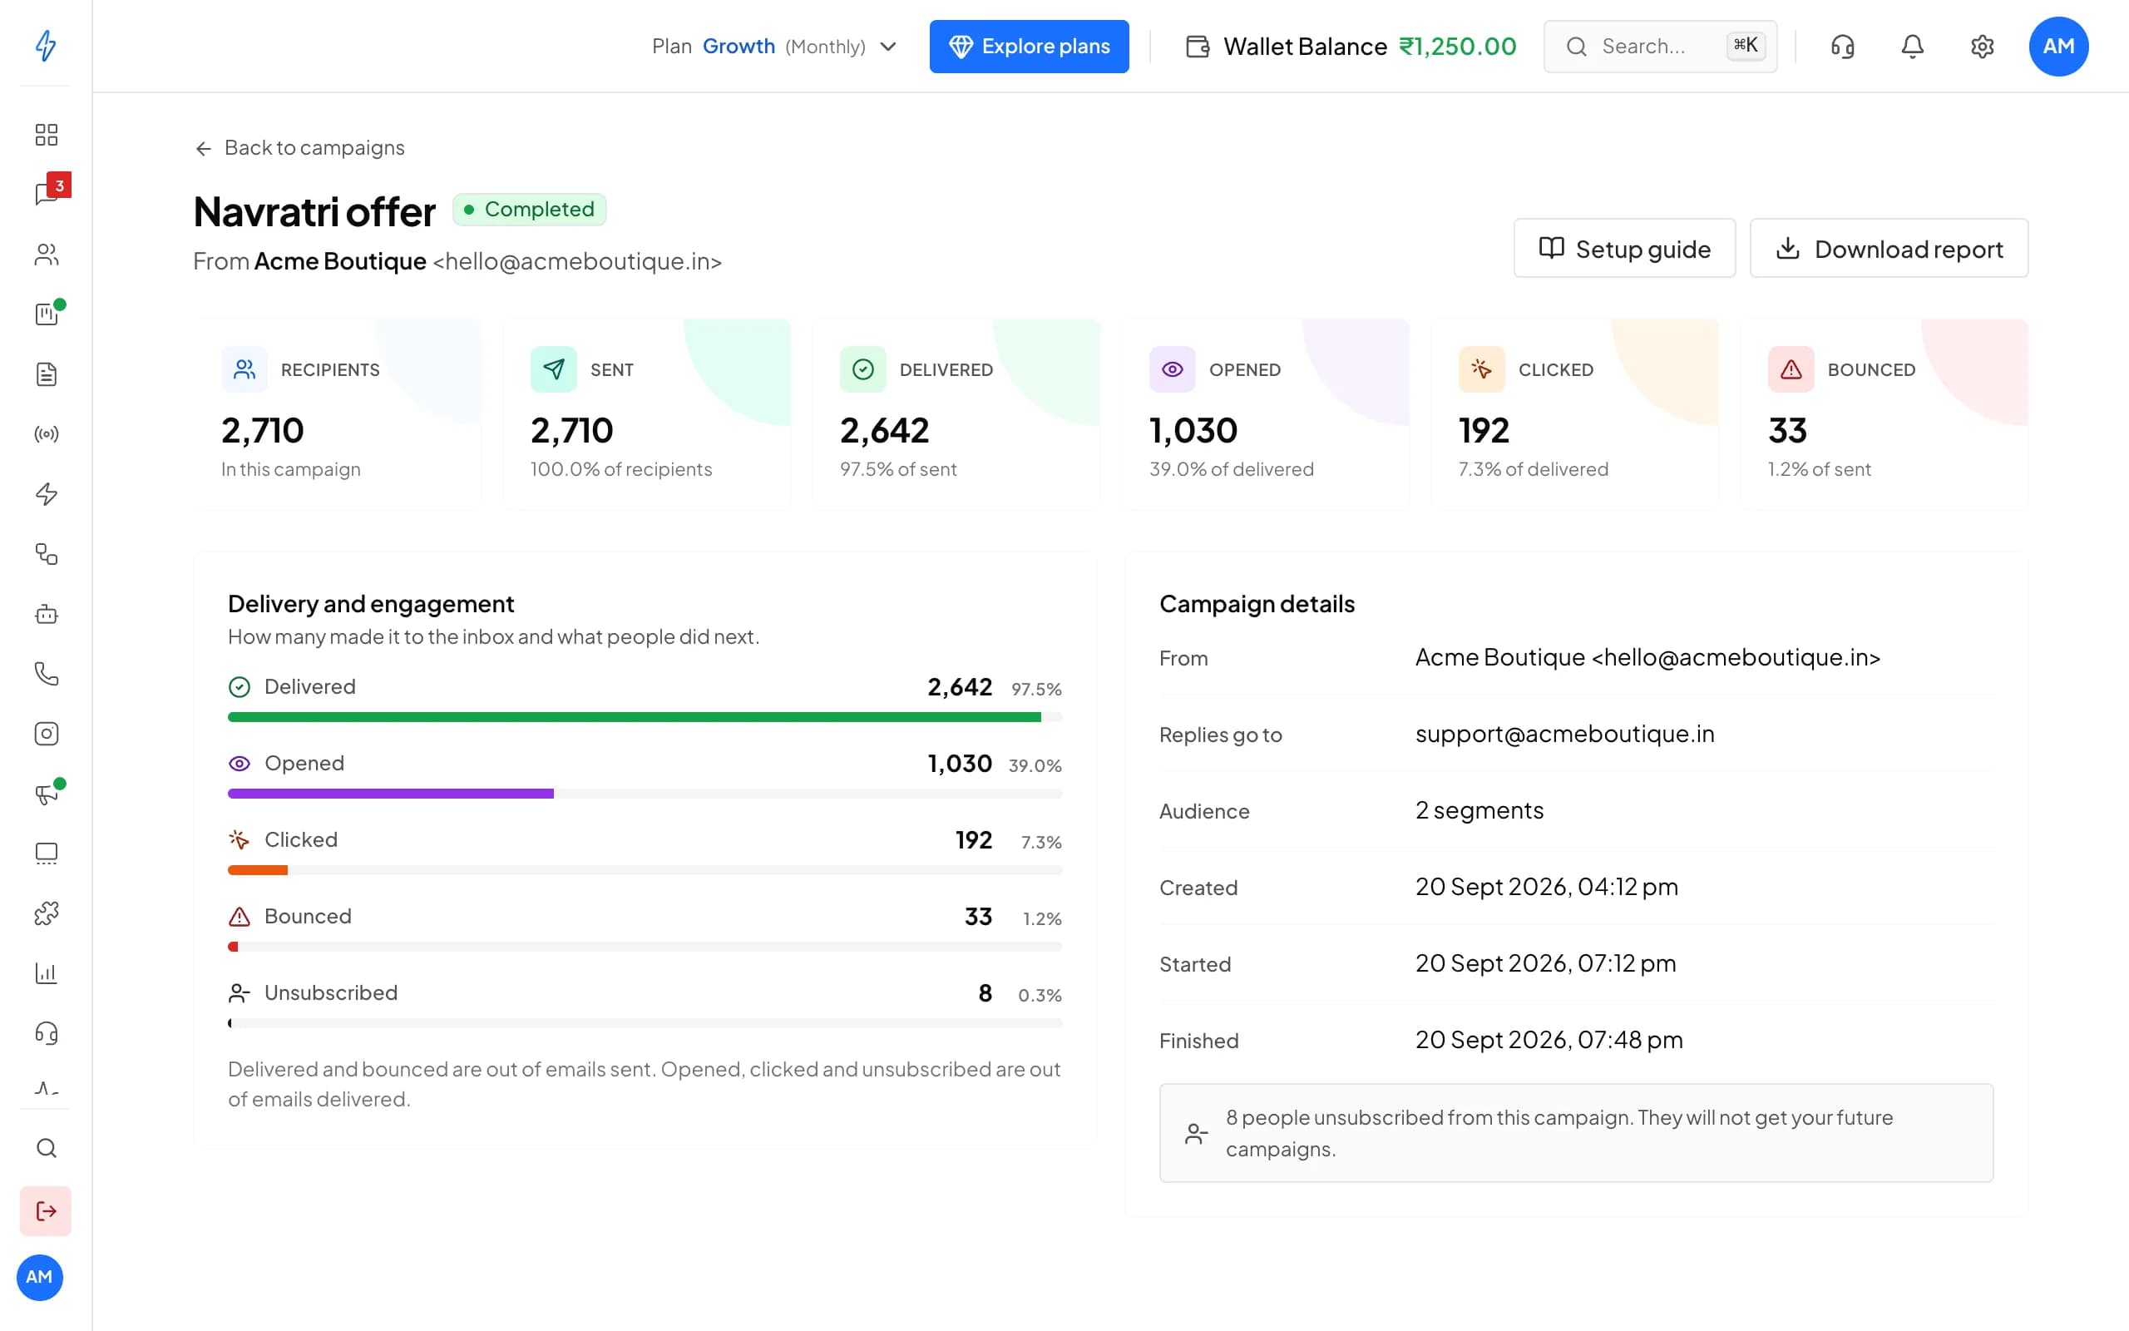
Task: Open settings gear in top bar
Action: point(1981,46)
